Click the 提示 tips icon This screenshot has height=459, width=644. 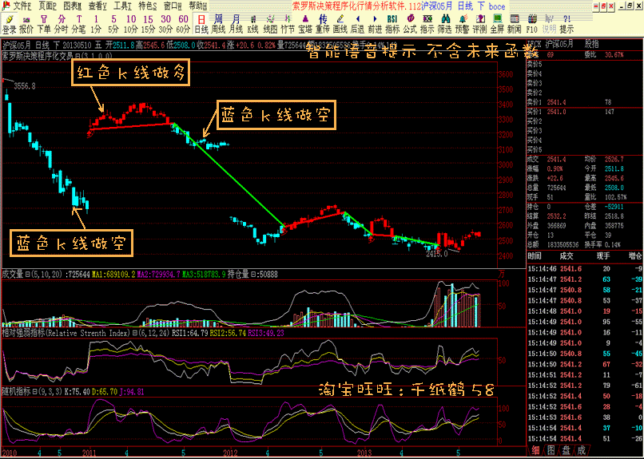point(566,24)
